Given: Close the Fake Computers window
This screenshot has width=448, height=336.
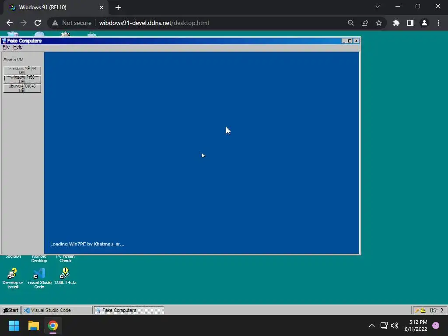Looking at the screenshot, I should [x=356, y=41].
